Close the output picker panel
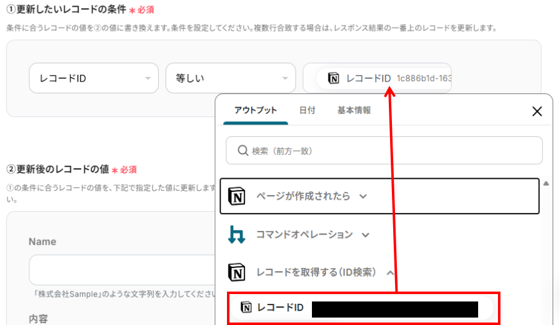Screen dimensions: 560x325 point(537,111)
